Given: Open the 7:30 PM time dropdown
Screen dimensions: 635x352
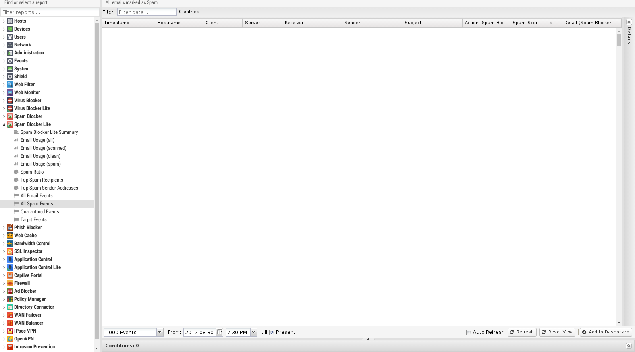Looking at the screenshot, I should pyautogui.click(x=253, y=332).
